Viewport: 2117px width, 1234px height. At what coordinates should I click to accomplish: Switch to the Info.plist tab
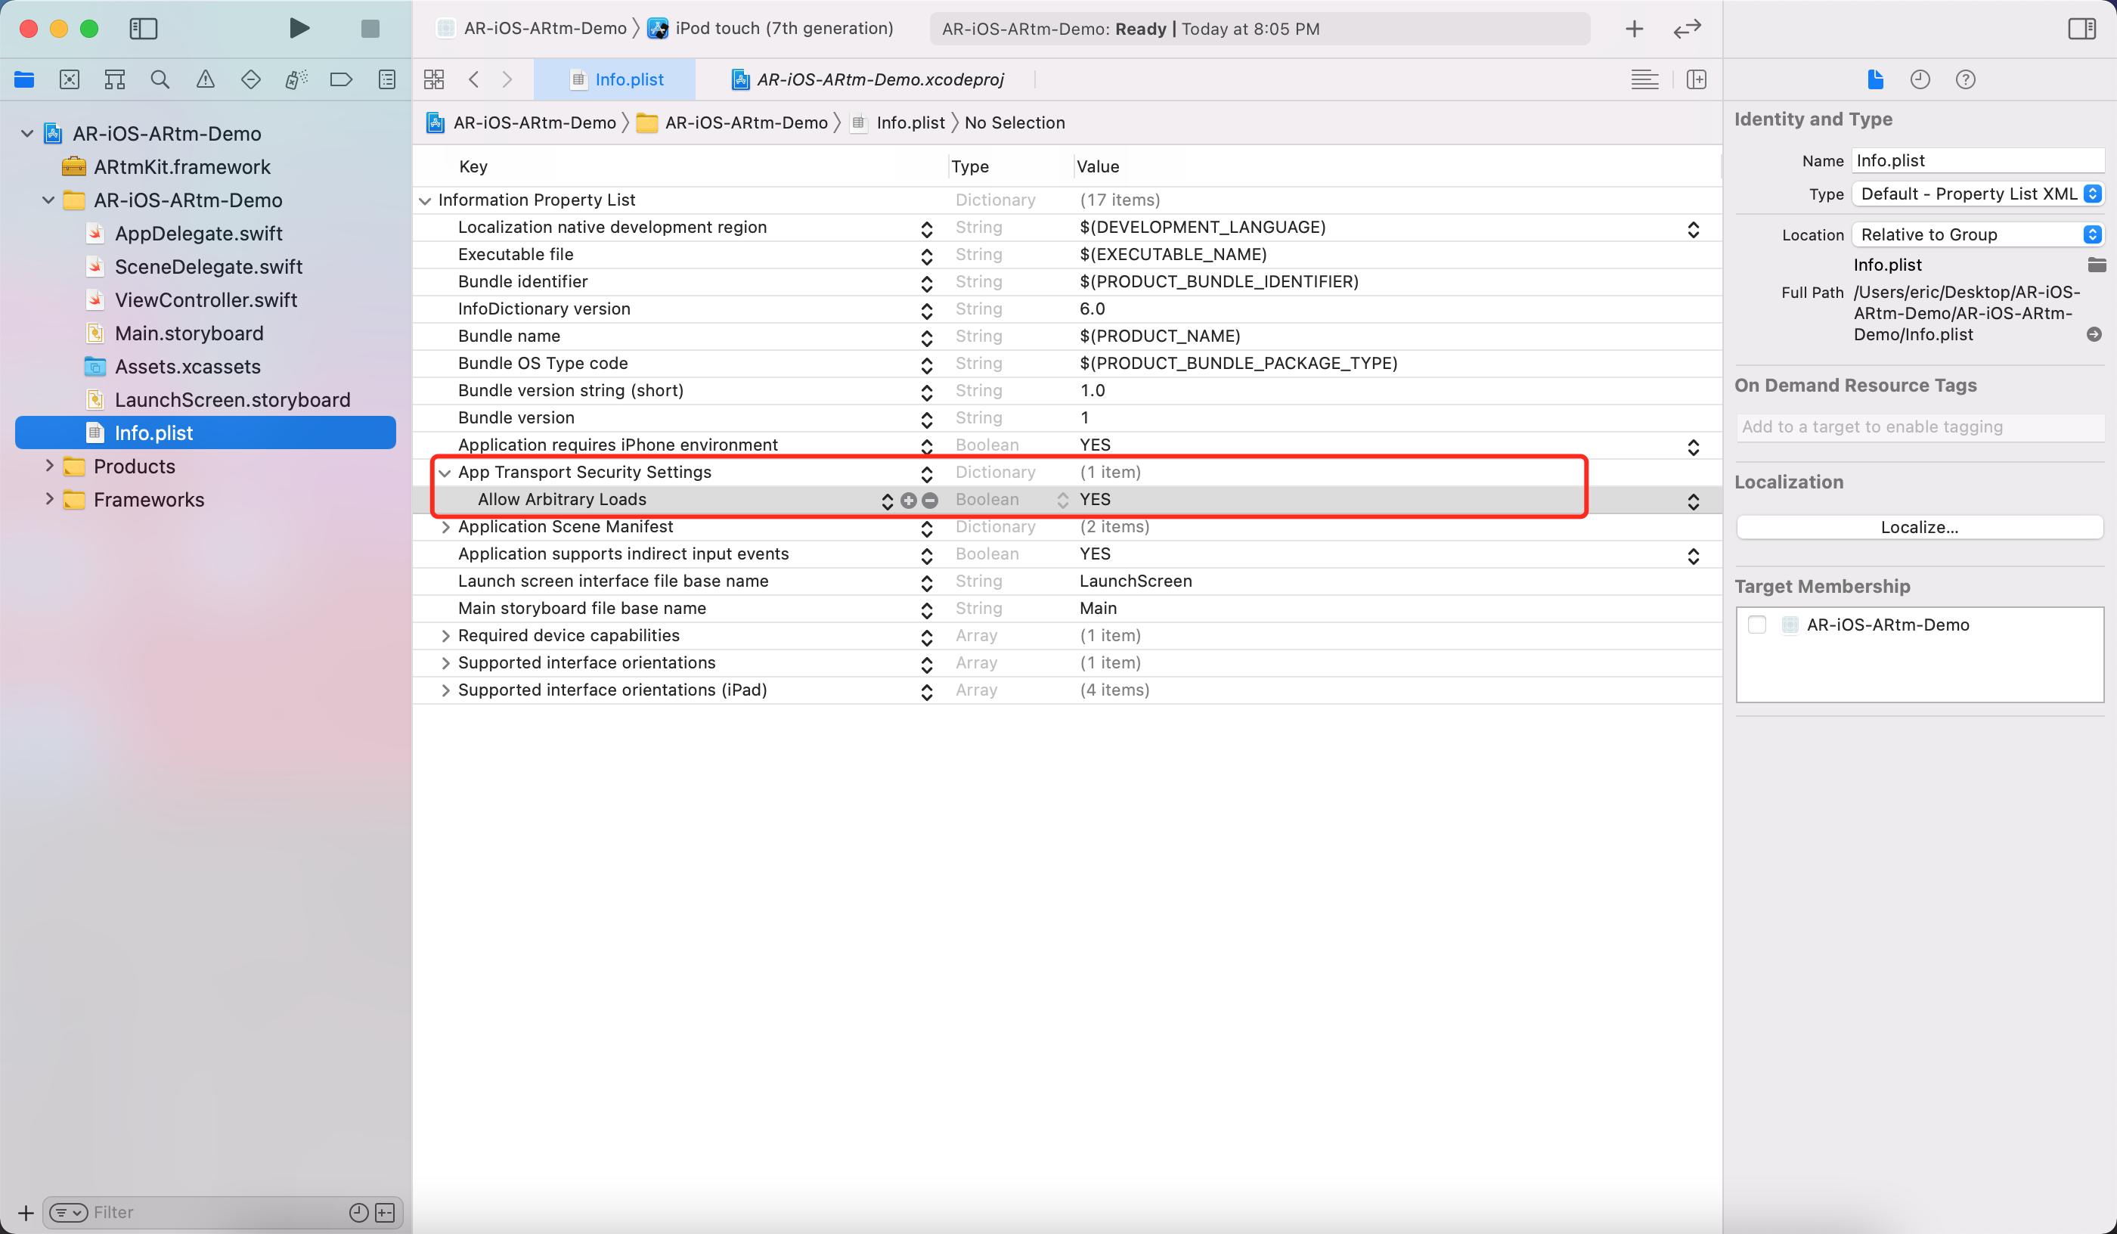[615, 80]
